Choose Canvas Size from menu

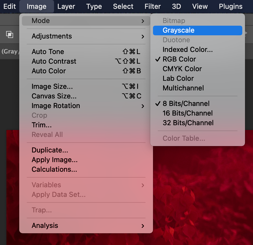[x=54, y=96]
